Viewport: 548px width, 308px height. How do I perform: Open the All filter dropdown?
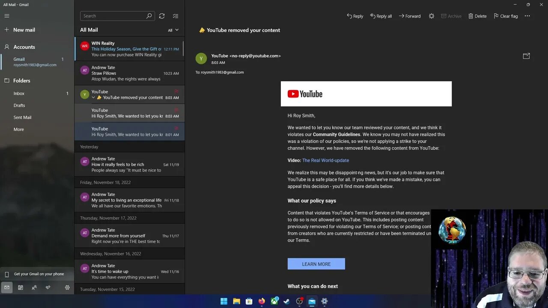point(173,30)
